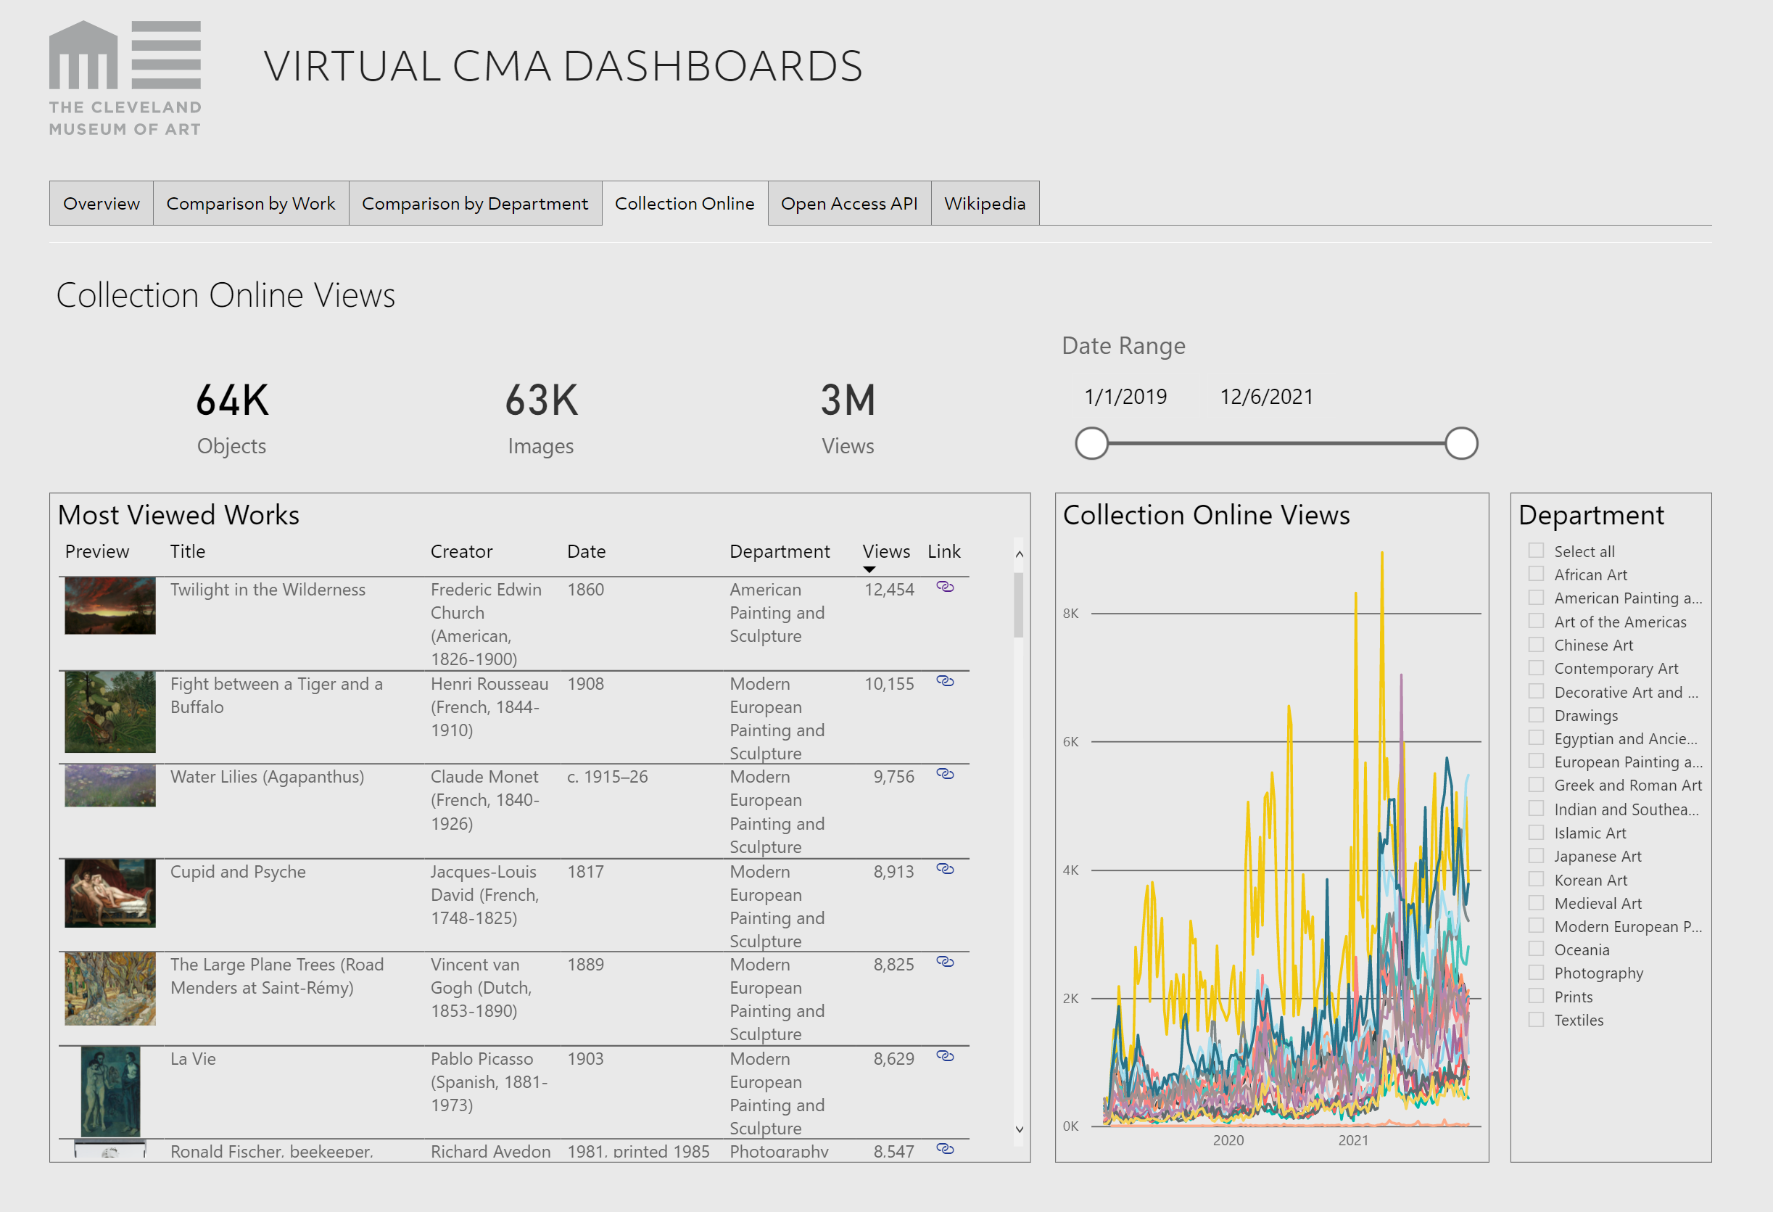1773x1212 pixels.
Task: Open link icon for Cupid and Psyche
Action: 944,870
